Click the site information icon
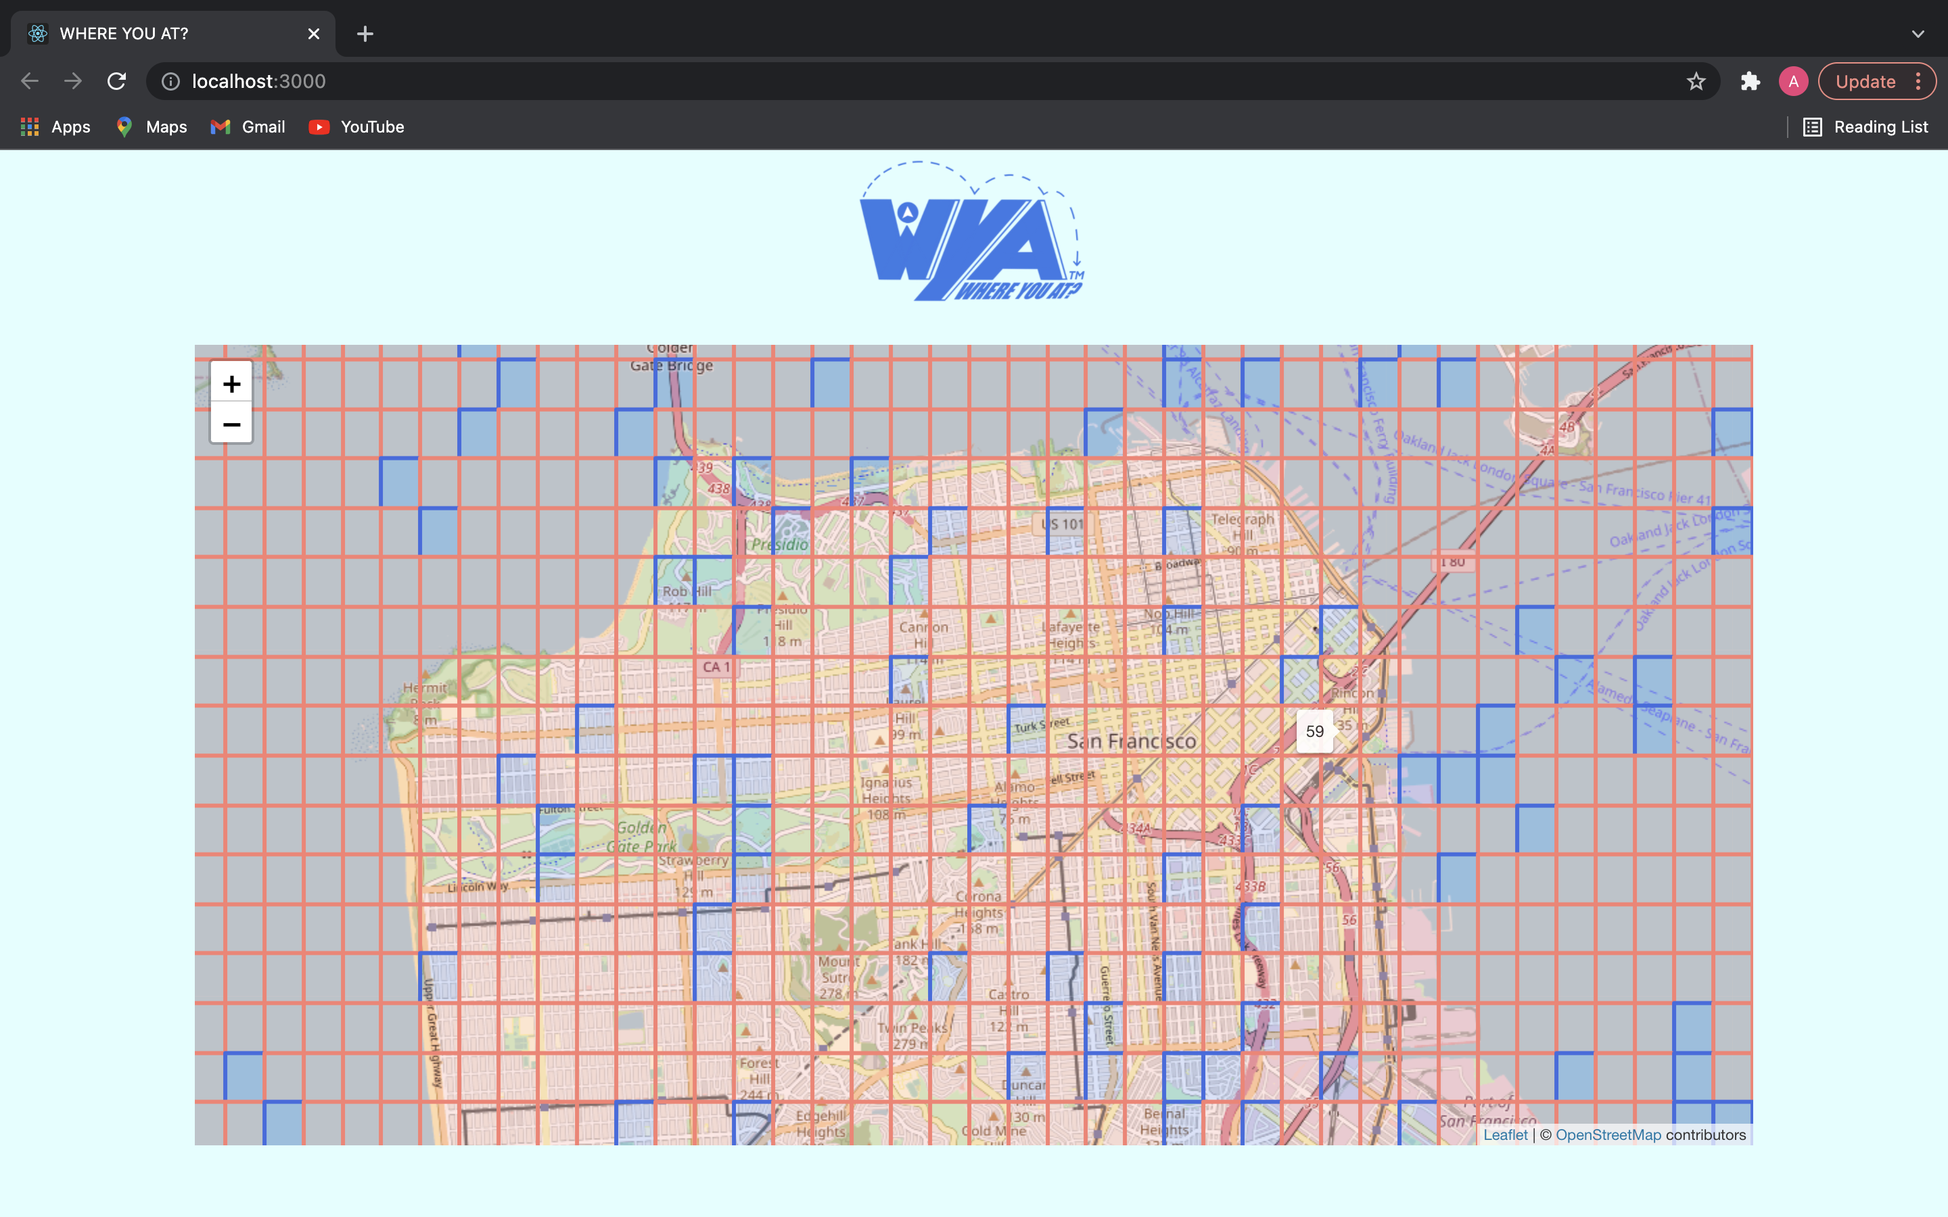 [x=170, y=81]
